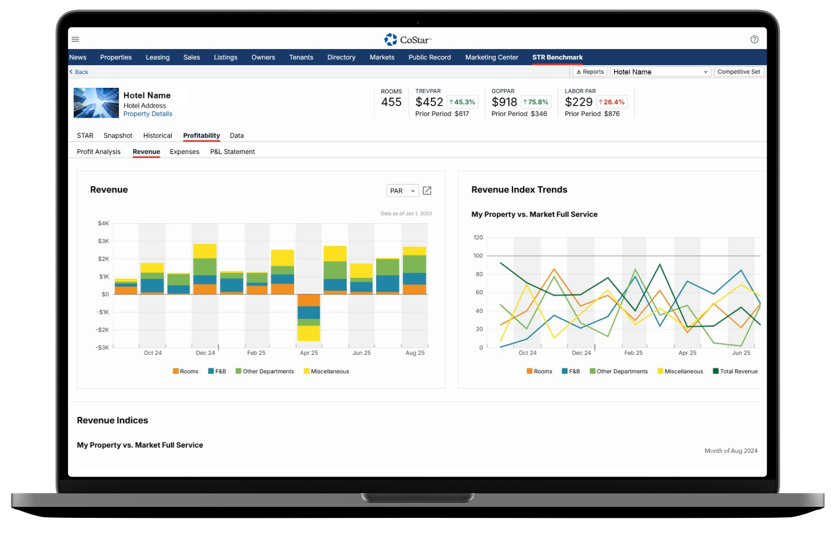Click the Other Departments green swatch in Revenue legend
Screen dimensions: 837x534
[239, 372]
